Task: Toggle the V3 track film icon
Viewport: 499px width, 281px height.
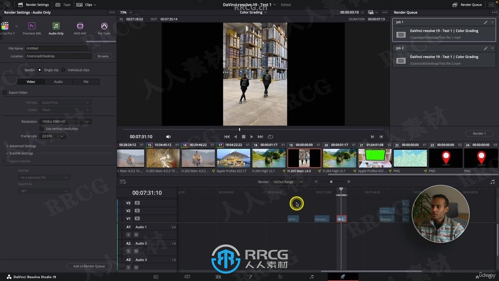Action: coord(137,203)
